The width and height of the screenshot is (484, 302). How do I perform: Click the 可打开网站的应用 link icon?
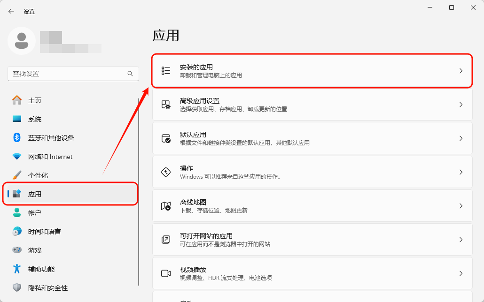pos(166,240)
